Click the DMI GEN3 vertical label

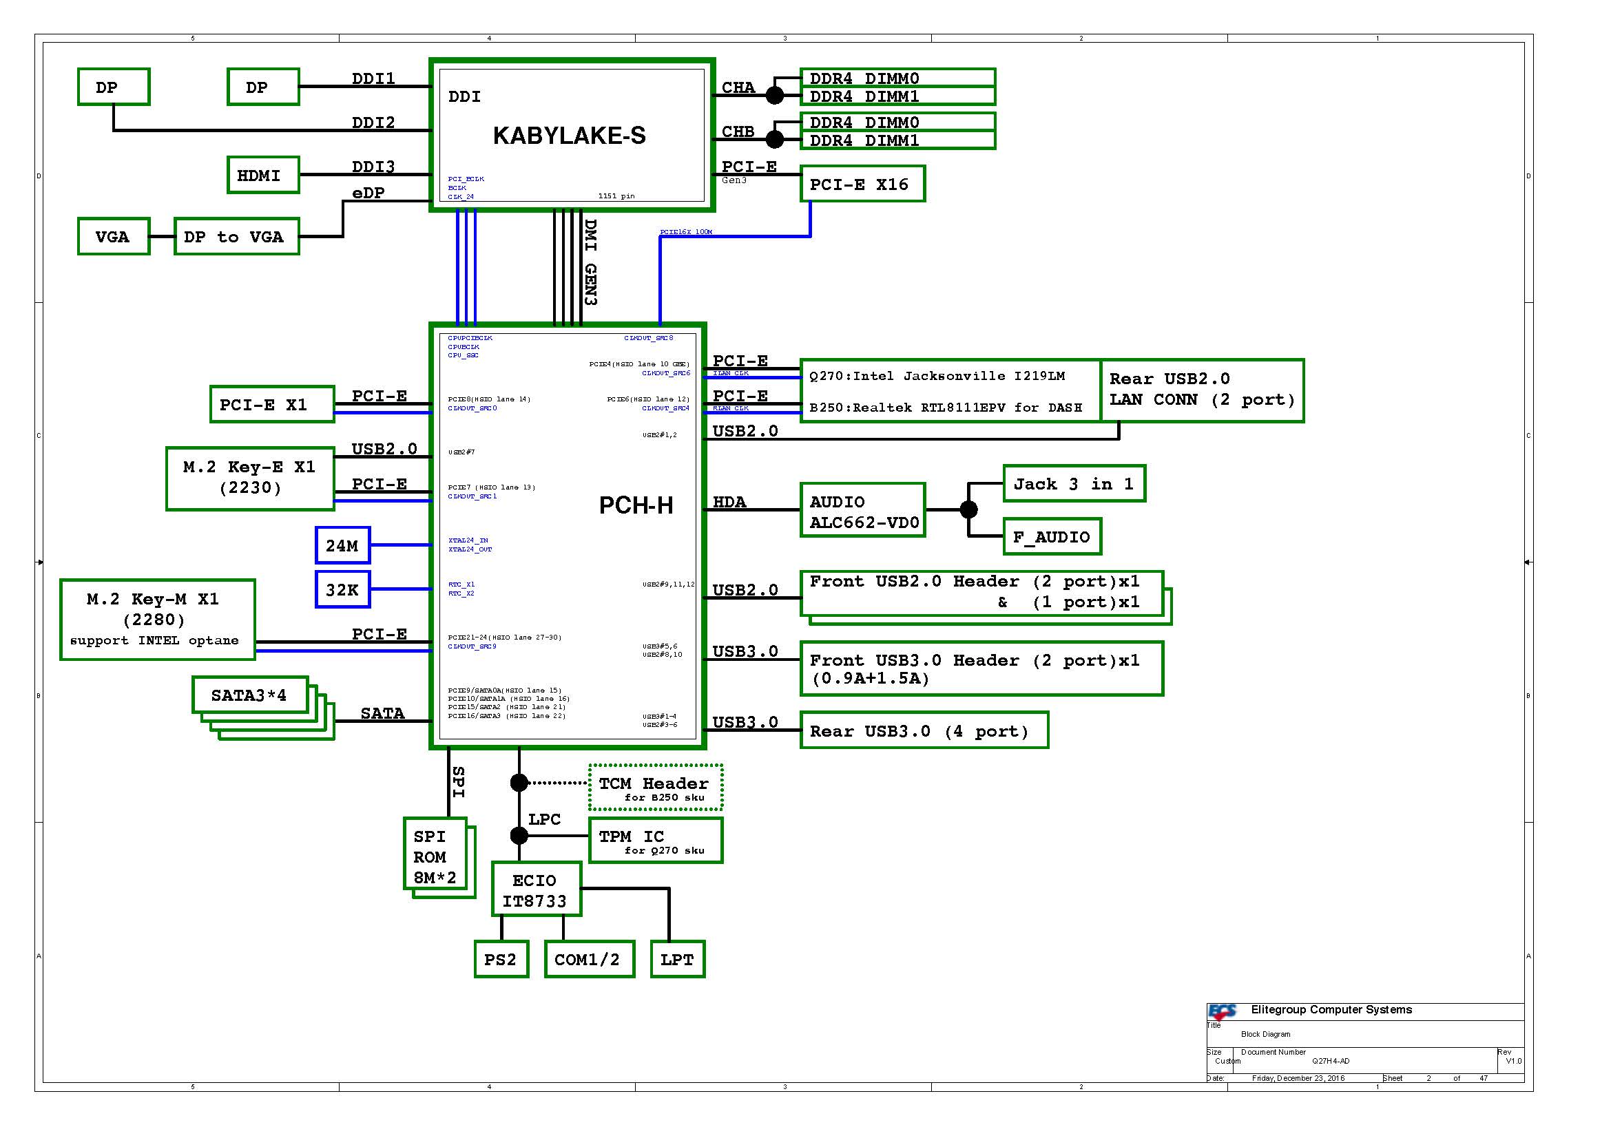[591, 262]
